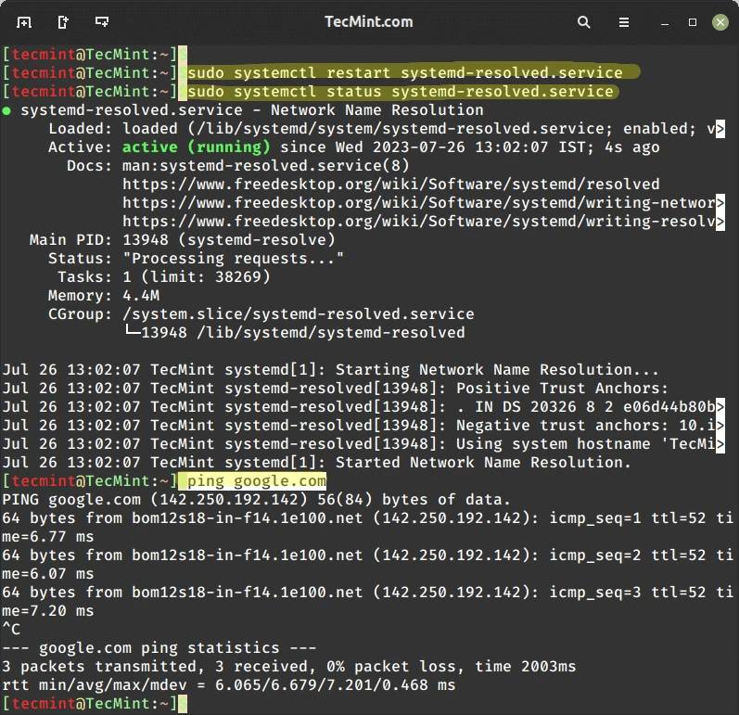
Task: Click the third titlebar icon with plus
Action: [x=102, y=21]
